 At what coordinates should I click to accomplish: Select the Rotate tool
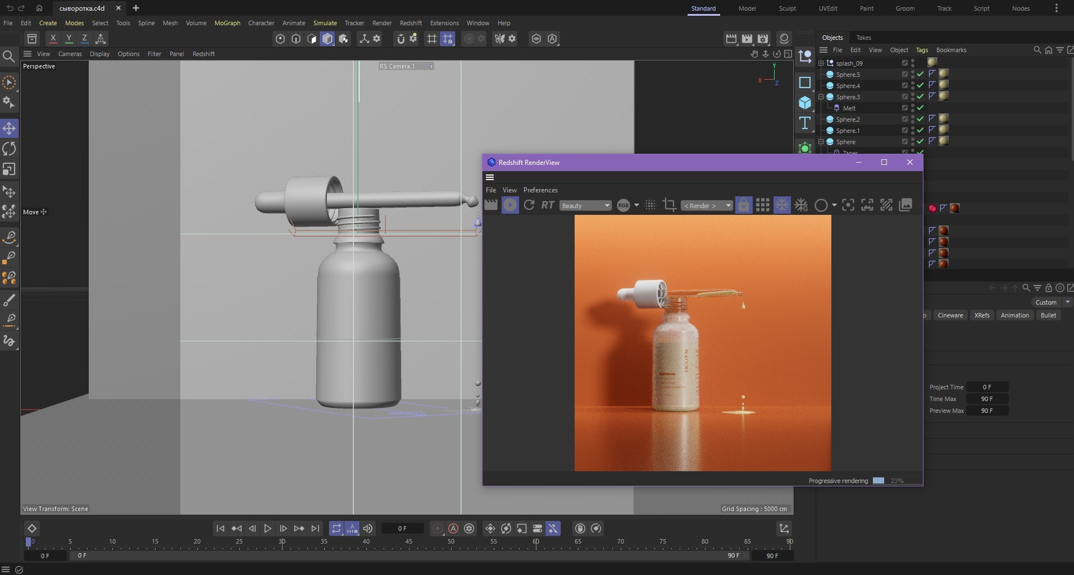9,149
